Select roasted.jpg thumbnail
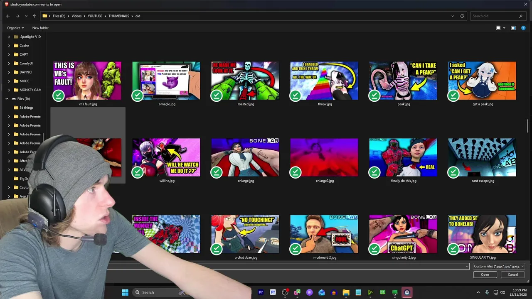This screenshot has height=299, width=532. pyautogui.click(x=245, y=81)
